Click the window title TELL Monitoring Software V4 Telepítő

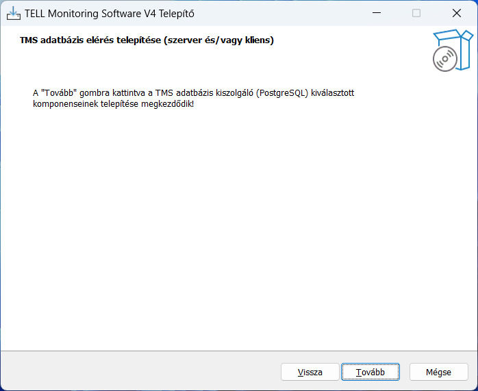[110, 14]
